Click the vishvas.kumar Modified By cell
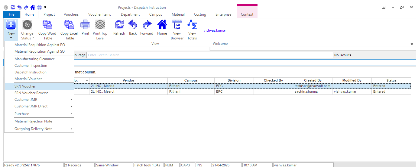Screen dimensions: 418x167 pos(352,91)
